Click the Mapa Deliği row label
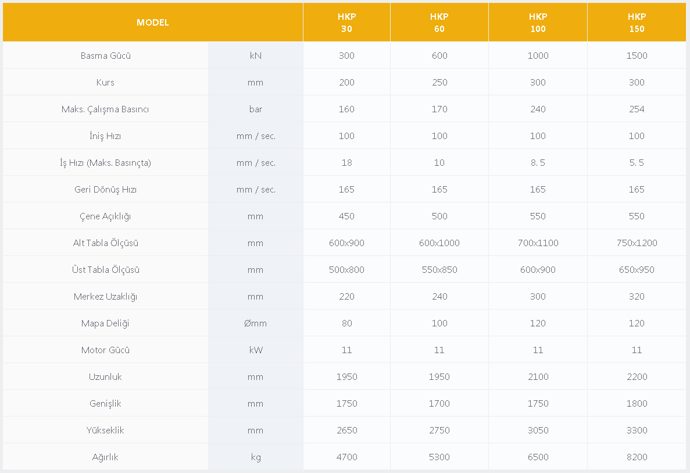This screenshot has height=473, width=690. tap(105, 323)
